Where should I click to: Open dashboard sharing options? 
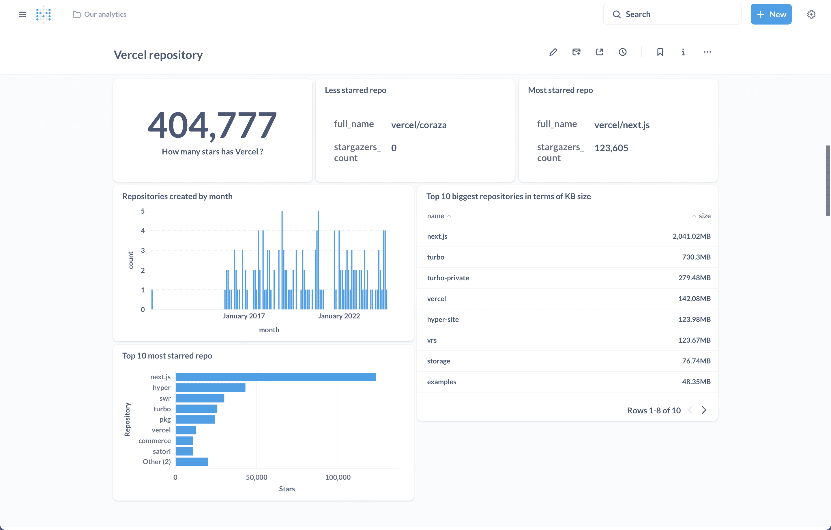click(x=599, y=52)
